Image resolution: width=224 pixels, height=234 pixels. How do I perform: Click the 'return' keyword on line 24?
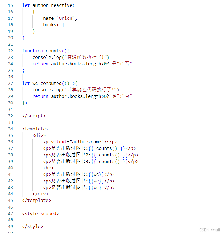click(x=40, y=64)
